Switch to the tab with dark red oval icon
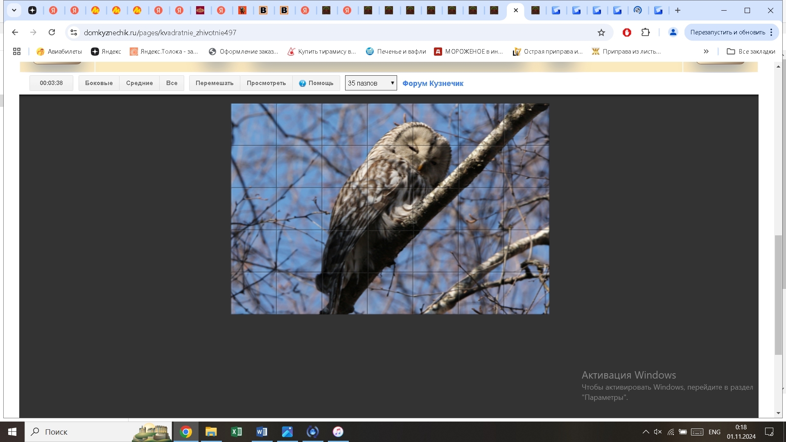 [200, 10]
